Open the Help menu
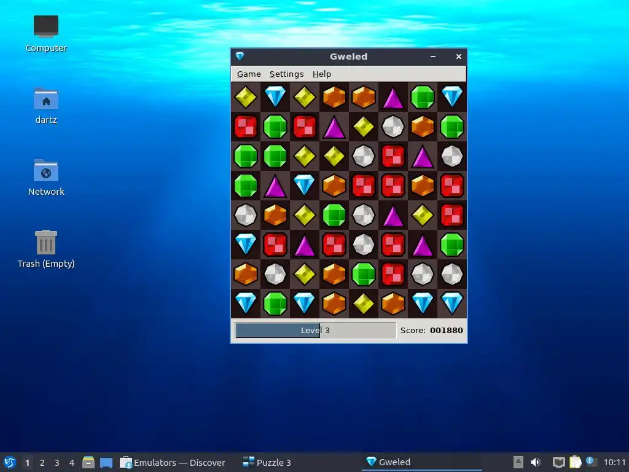The image size is (629, 472). click(x=322, y=74)
